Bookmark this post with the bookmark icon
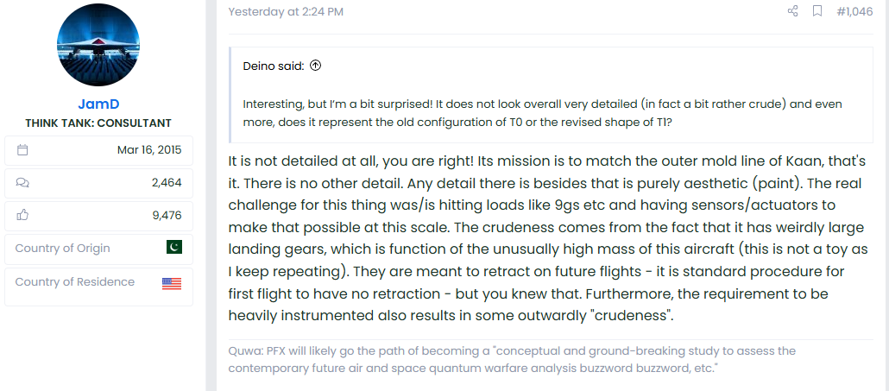889x391 pixels. (817, 11)
